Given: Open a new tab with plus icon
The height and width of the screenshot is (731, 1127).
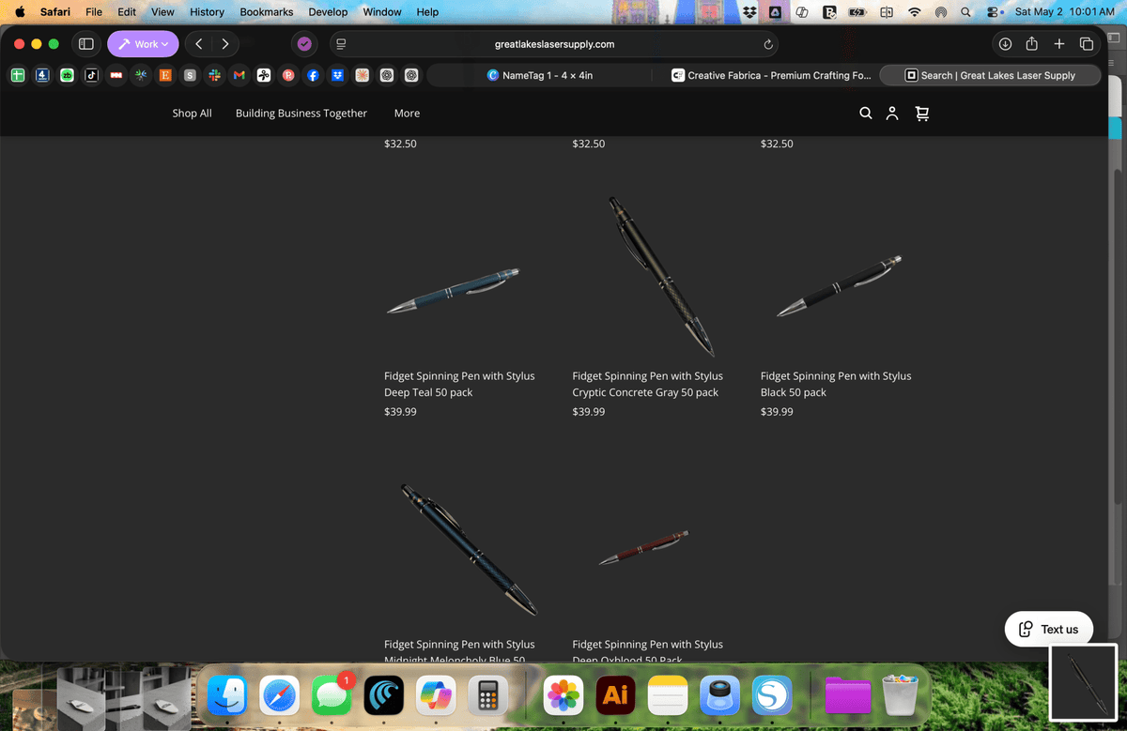Looking at the screenshot, I should point(1058,44).
